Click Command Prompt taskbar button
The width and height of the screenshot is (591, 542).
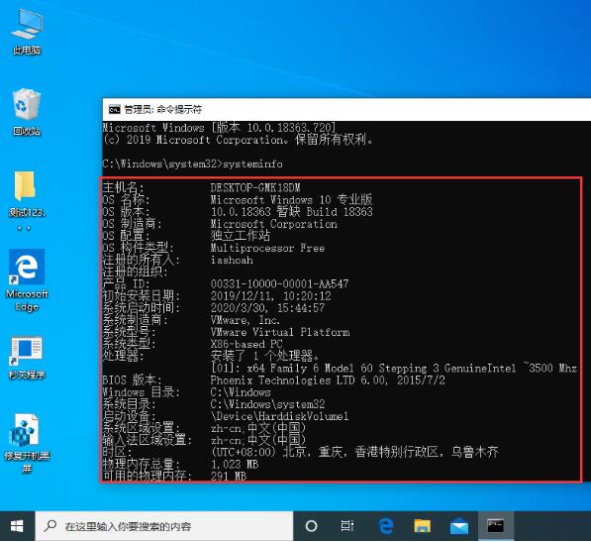click(495, 526)
